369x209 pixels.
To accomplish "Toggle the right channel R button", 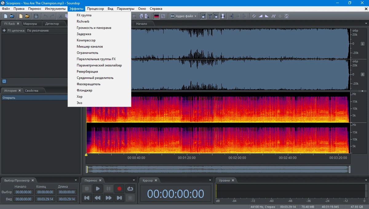I will (x=363, y=75).
